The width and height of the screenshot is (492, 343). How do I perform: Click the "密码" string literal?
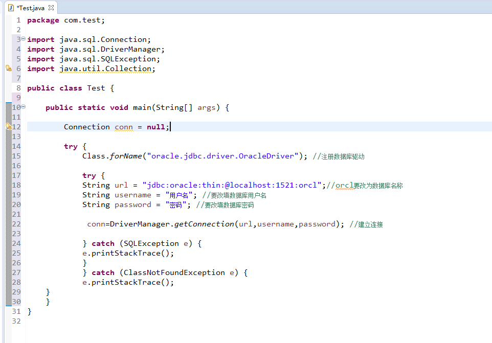176,205
